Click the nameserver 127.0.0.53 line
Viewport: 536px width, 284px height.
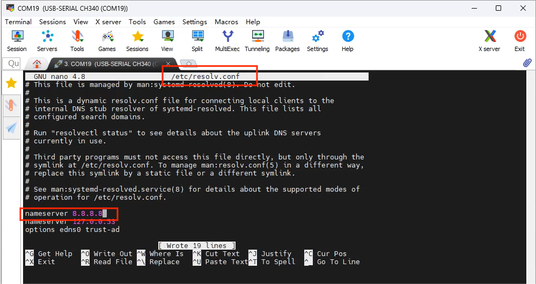[70, 222]
